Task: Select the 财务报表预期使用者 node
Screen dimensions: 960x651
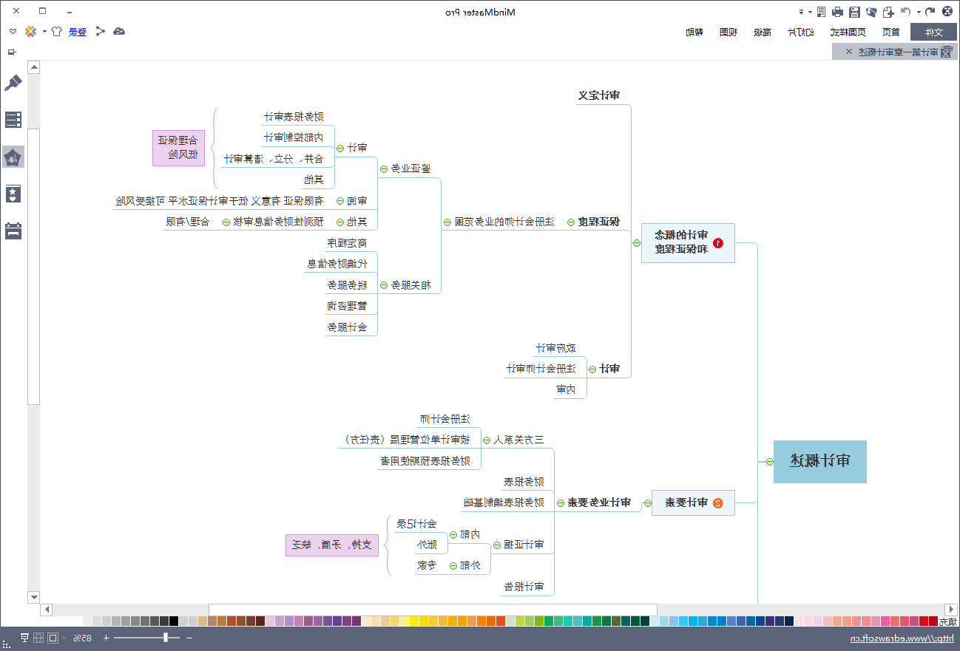Action: pyautogui.click(x=425, y=460)
